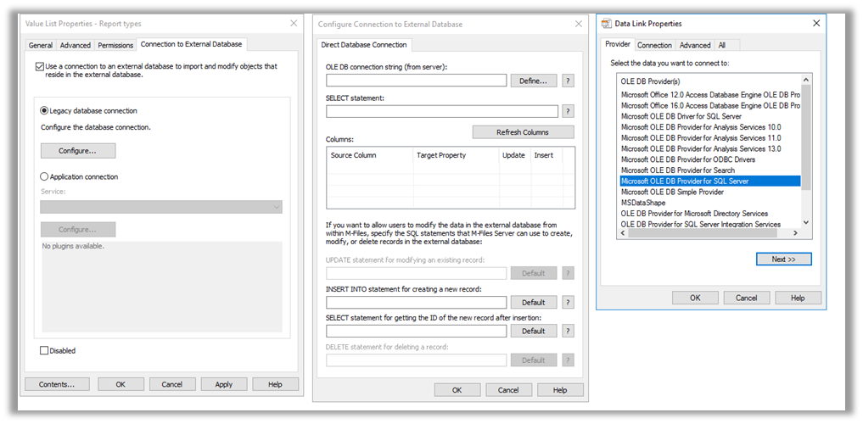Click the provider list scroll down arrow
This screenshot has height=424, width=863.
click(x=806, y=223)
